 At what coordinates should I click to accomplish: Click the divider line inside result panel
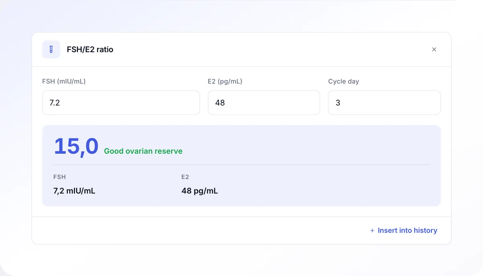(242, 165)
